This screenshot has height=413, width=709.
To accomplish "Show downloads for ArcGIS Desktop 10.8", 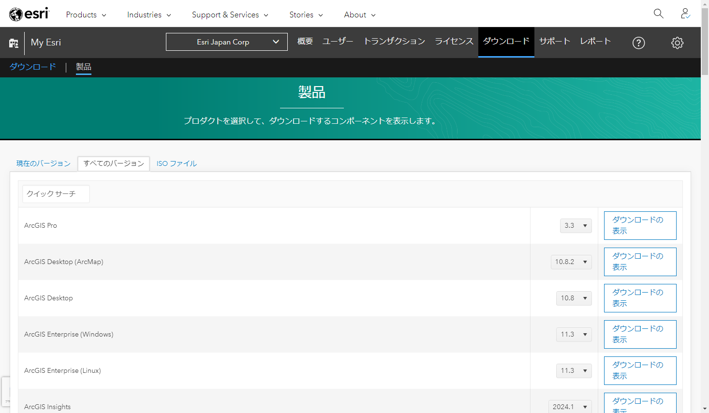I will click(x=640, y=298).
